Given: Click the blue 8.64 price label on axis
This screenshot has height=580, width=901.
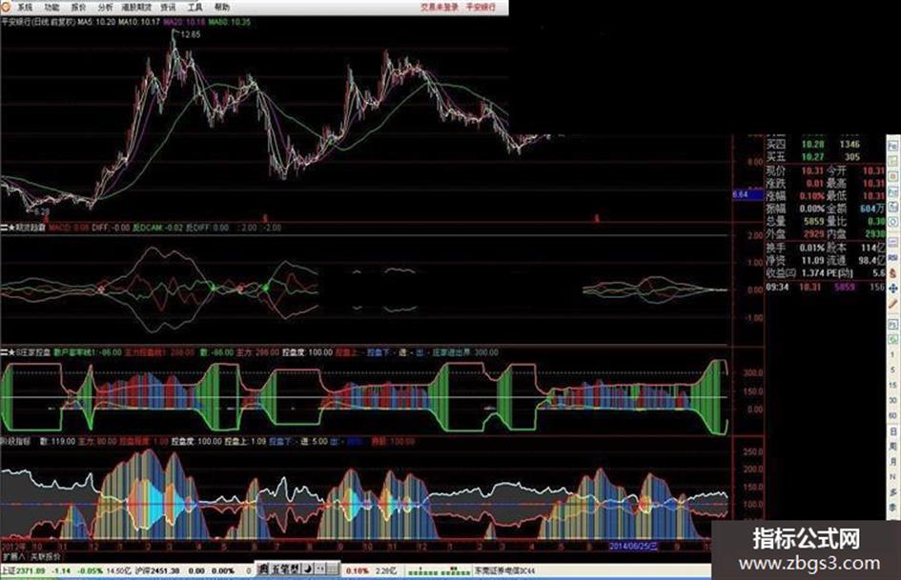Looking at the screenshot, I should click(747, 194).
